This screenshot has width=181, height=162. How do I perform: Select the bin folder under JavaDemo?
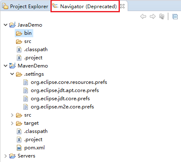coord(24,33)
